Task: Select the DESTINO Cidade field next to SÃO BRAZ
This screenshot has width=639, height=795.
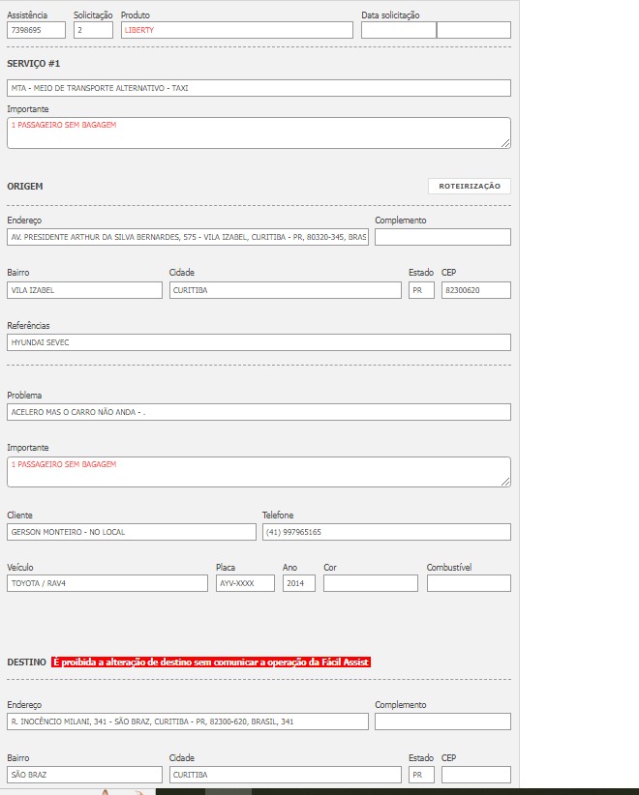Action: (286, 775)
